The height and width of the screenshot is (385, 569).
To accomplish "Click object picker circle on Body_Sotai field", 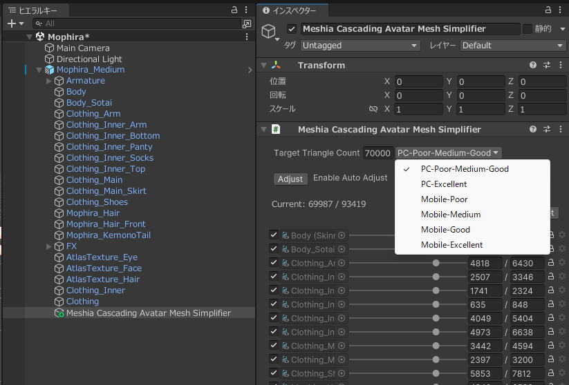I will pos(342,249).
